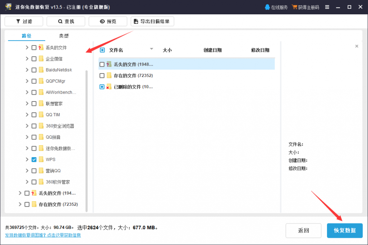Click deleted-files red X icon in list
Image resolution: width=368 pixels, height=245 pixels.
(x=109, y=87)
